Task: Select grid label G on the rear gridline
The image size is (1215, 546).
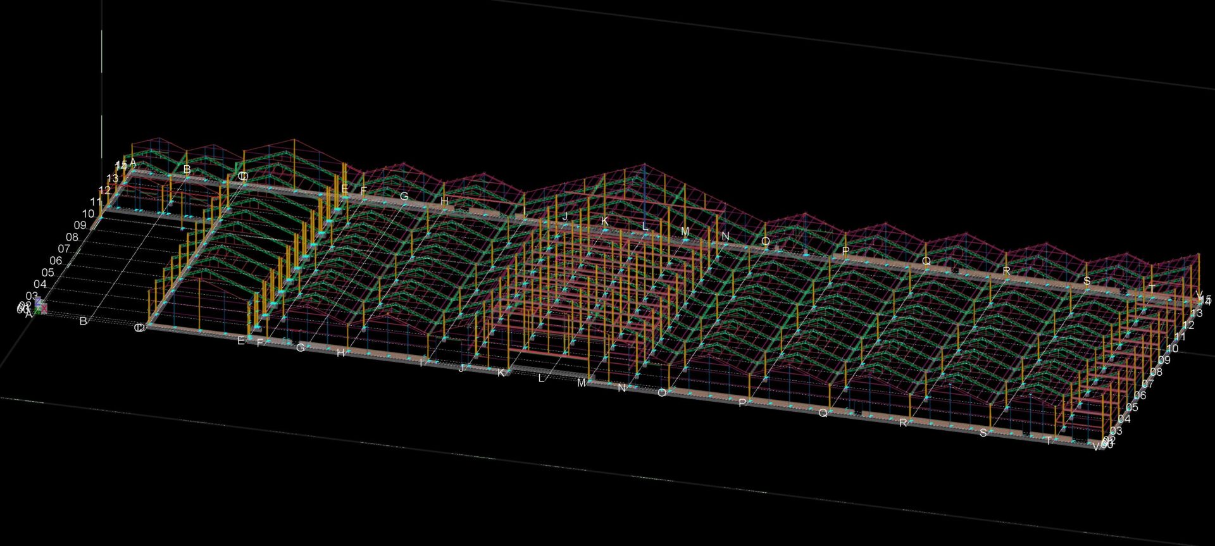Action: [404, 197]
